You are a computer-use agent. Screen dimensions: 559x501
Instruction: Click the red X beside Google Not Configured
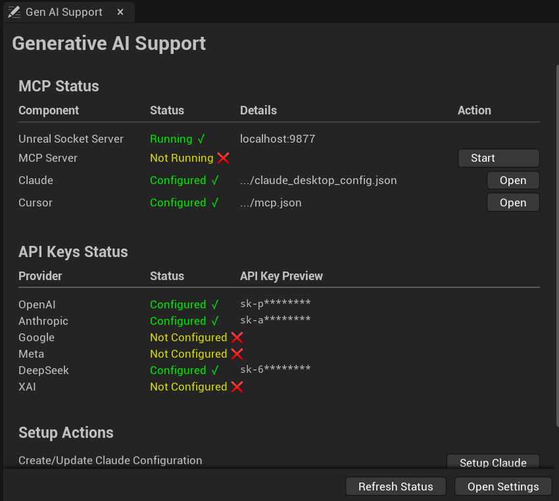237,337
